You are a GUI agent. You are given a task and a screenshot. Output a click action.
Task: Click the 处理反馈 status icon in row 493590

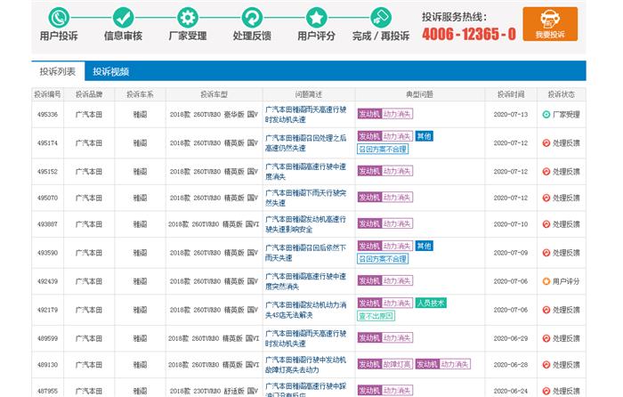click(546, 253)
